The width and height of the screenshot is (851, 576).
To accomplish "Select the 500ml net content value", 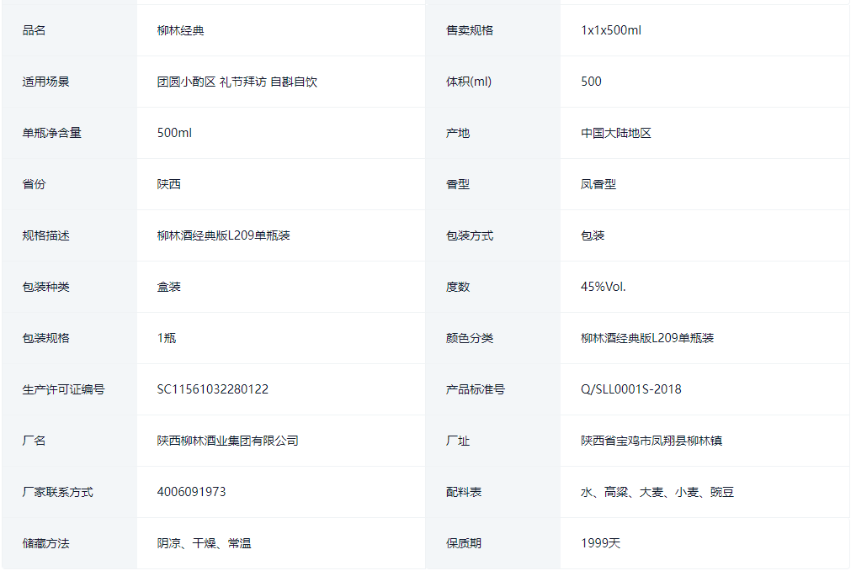I will [x=174, y=133].
